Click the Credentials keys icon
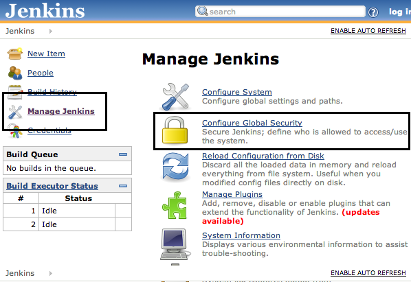411x282 pixels. (x=15, y=131)
